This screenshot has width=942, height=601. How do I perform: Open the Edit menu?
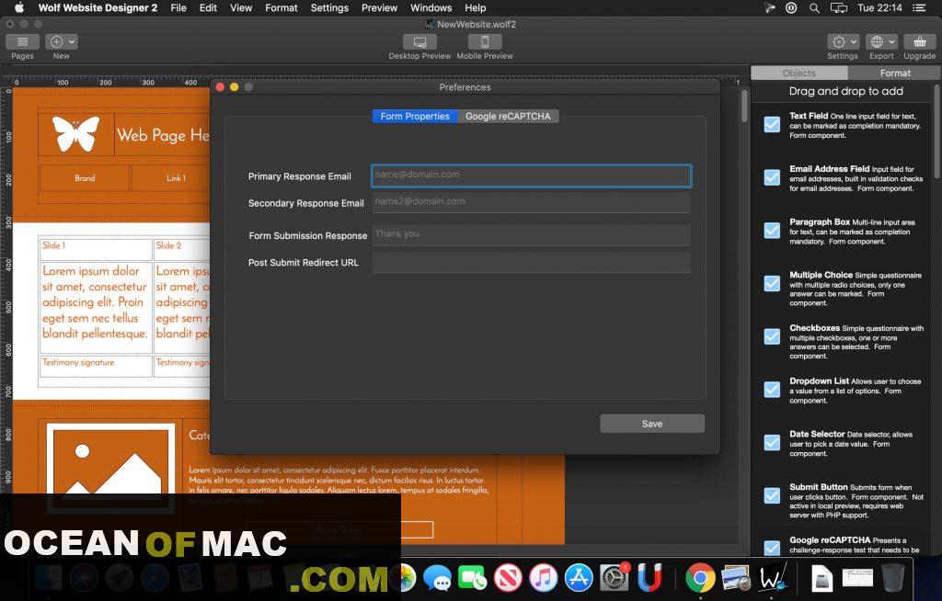[209, 7]
